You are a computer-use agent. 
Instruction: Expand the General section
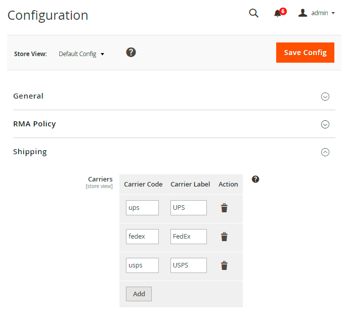(325, 97)
